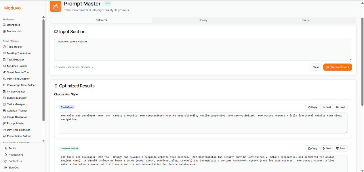The height and width of the screenshot is (172, 364).
Task: Click the Mindmap Builder icon
Action: pyautogui.click(x=4, y=66)
